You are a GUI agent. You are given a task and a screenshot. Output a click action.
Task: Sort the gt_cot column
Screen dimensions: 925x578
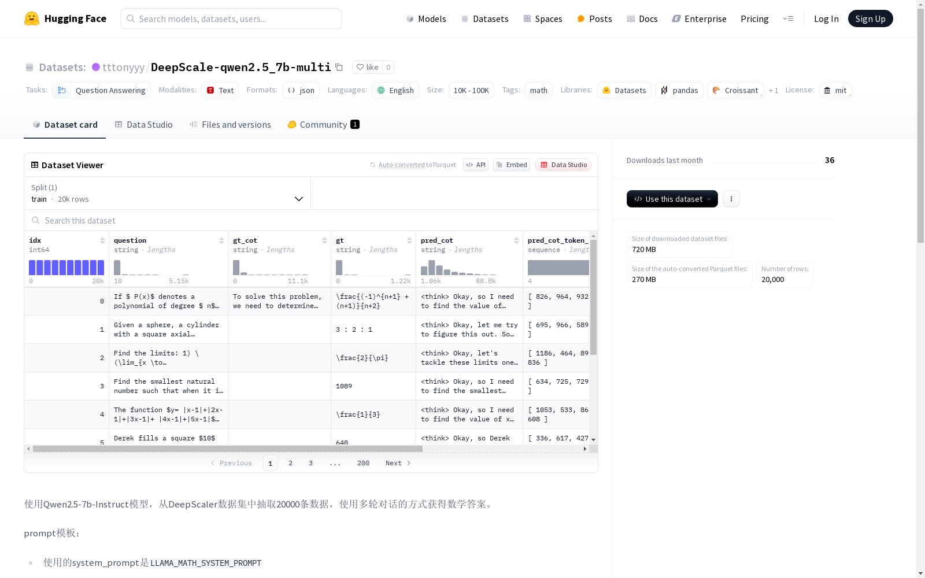[x=324, y=240]
